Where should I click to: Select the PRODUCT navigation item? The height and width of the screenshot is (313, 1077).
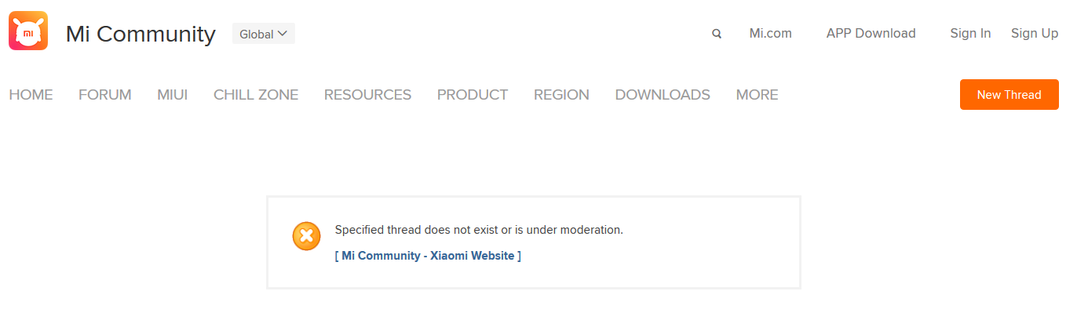point(473,95)
